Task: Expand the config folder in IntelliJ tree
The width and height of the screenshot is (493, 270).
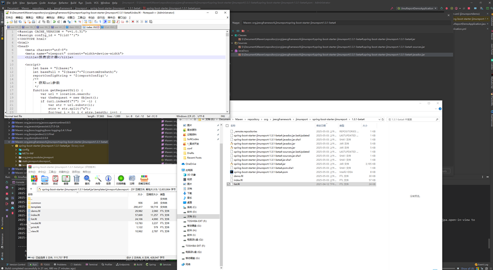Action: [x=16, y=150]
